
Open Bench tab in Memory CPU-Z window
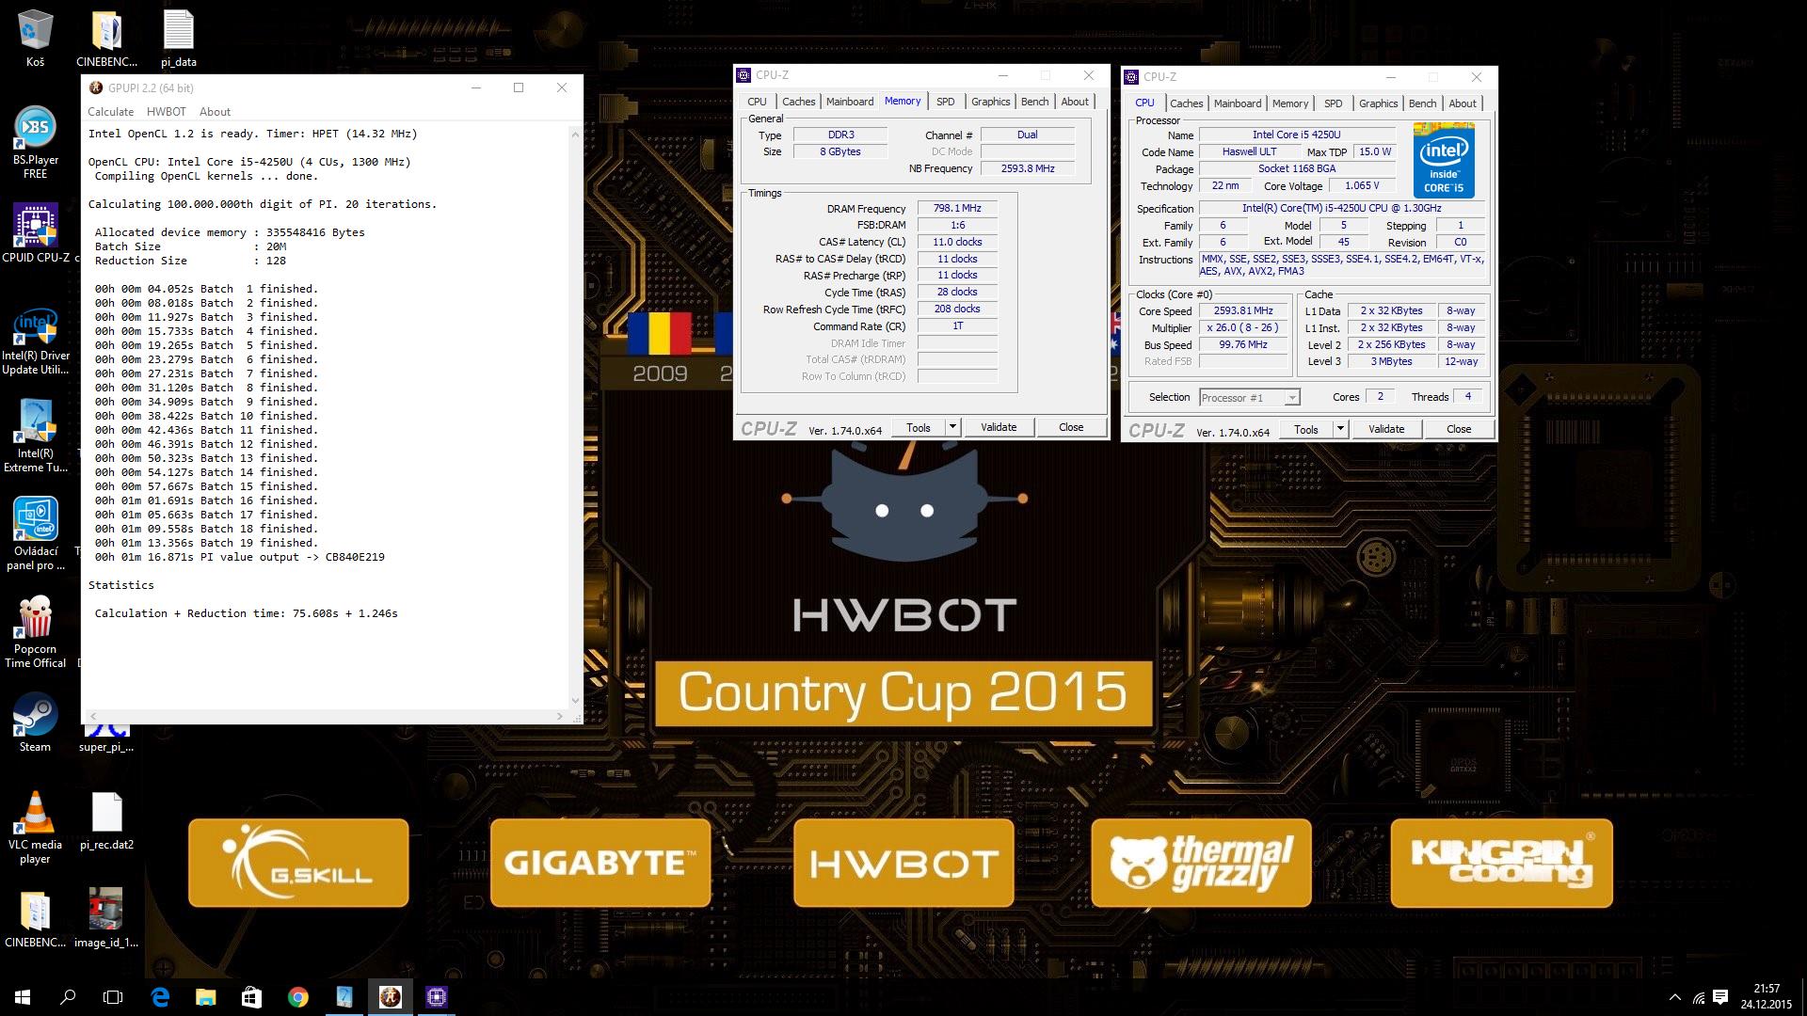pyautogui.click(x=1034, y=102)
